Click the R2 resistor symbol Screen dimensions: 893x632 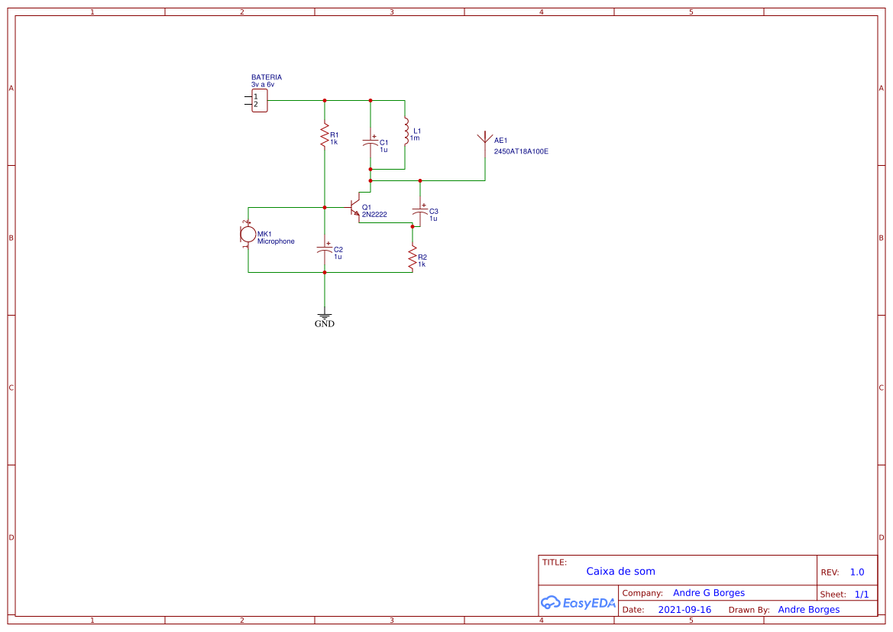coord(413,258)
